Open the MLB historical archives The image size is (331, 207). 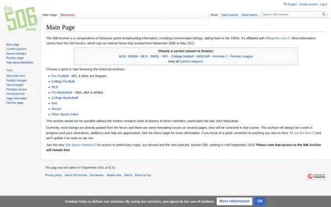click(55, 87)
